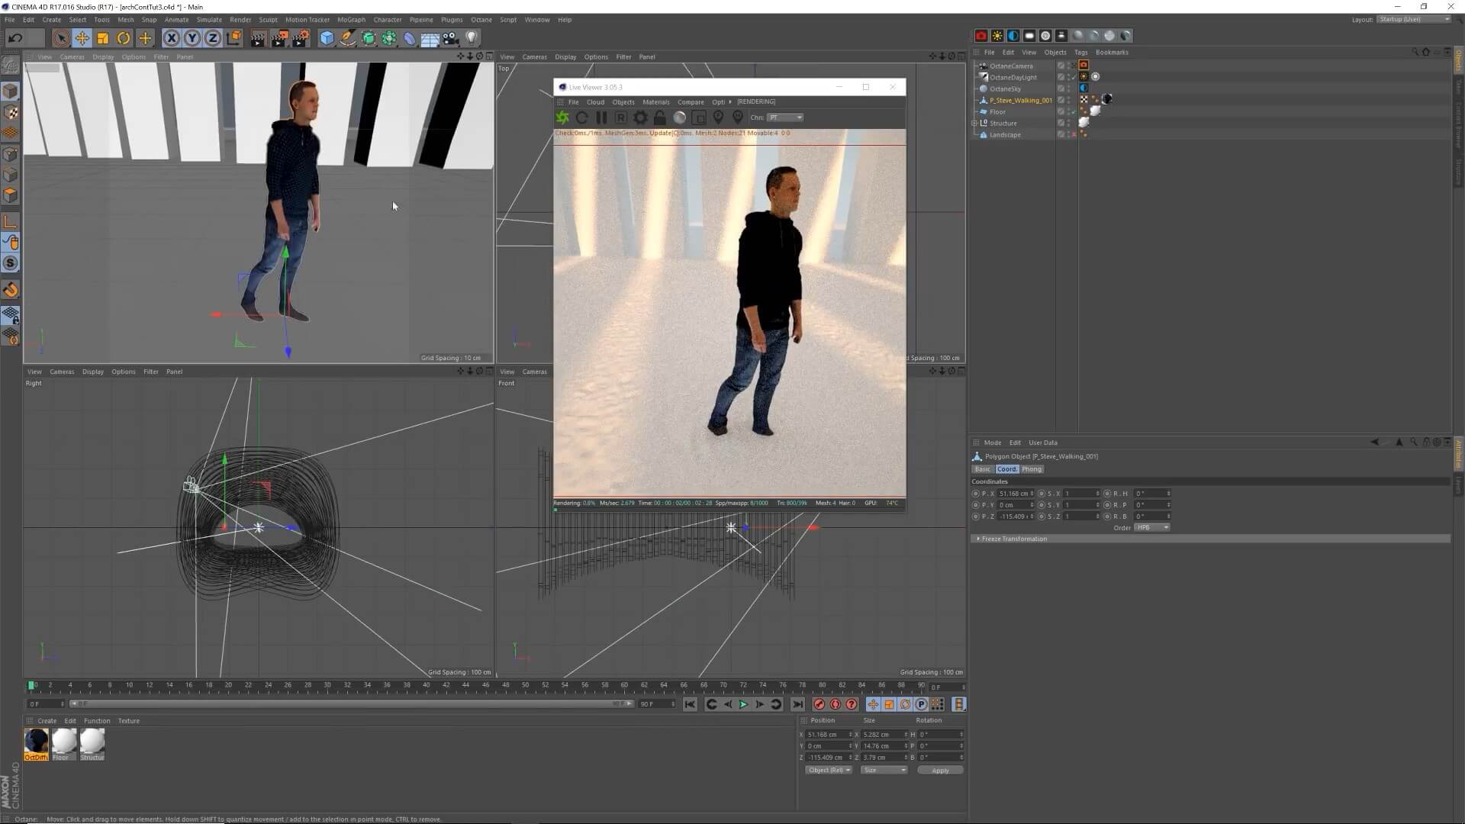The height and width of the screenshot is (824, 1465).
Task: Open the MoGraph menu
Action: [351, 20]
